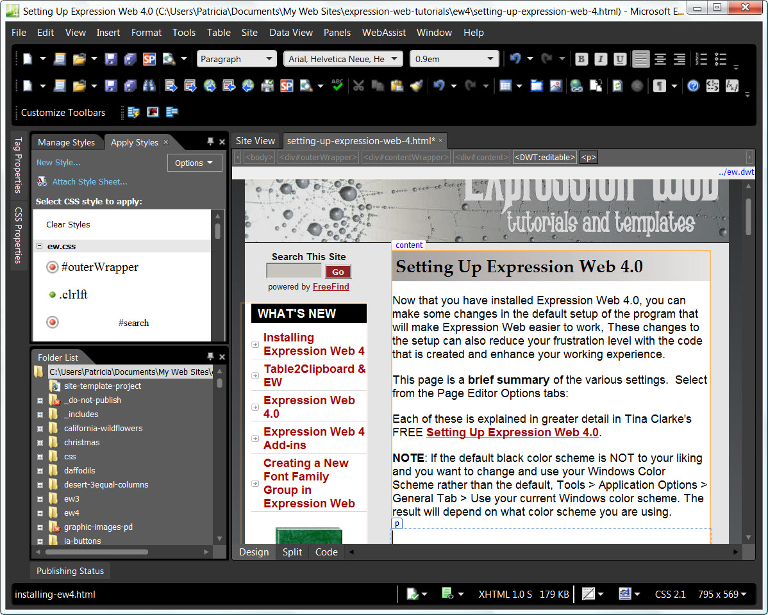
Task: Click the Stop gray circle icon
Action: pos(637,86)
